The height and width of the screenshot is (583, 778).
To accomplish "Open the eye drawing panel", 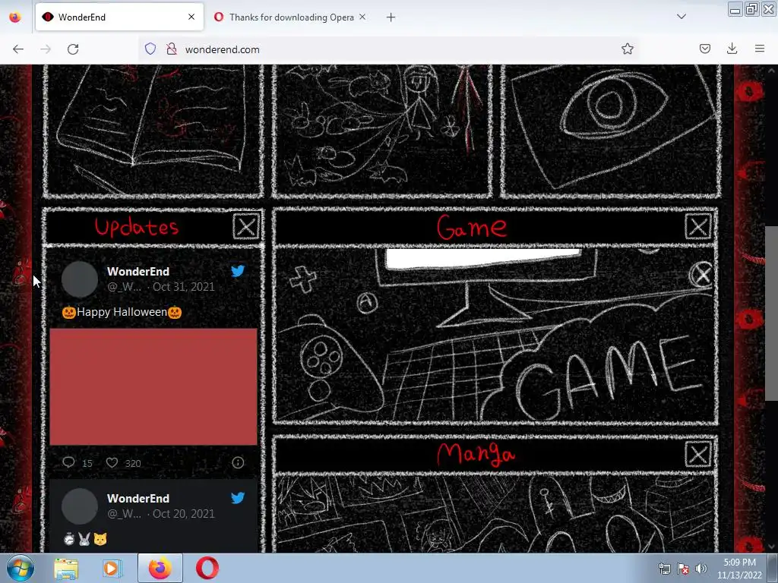I will click(611, 130).
